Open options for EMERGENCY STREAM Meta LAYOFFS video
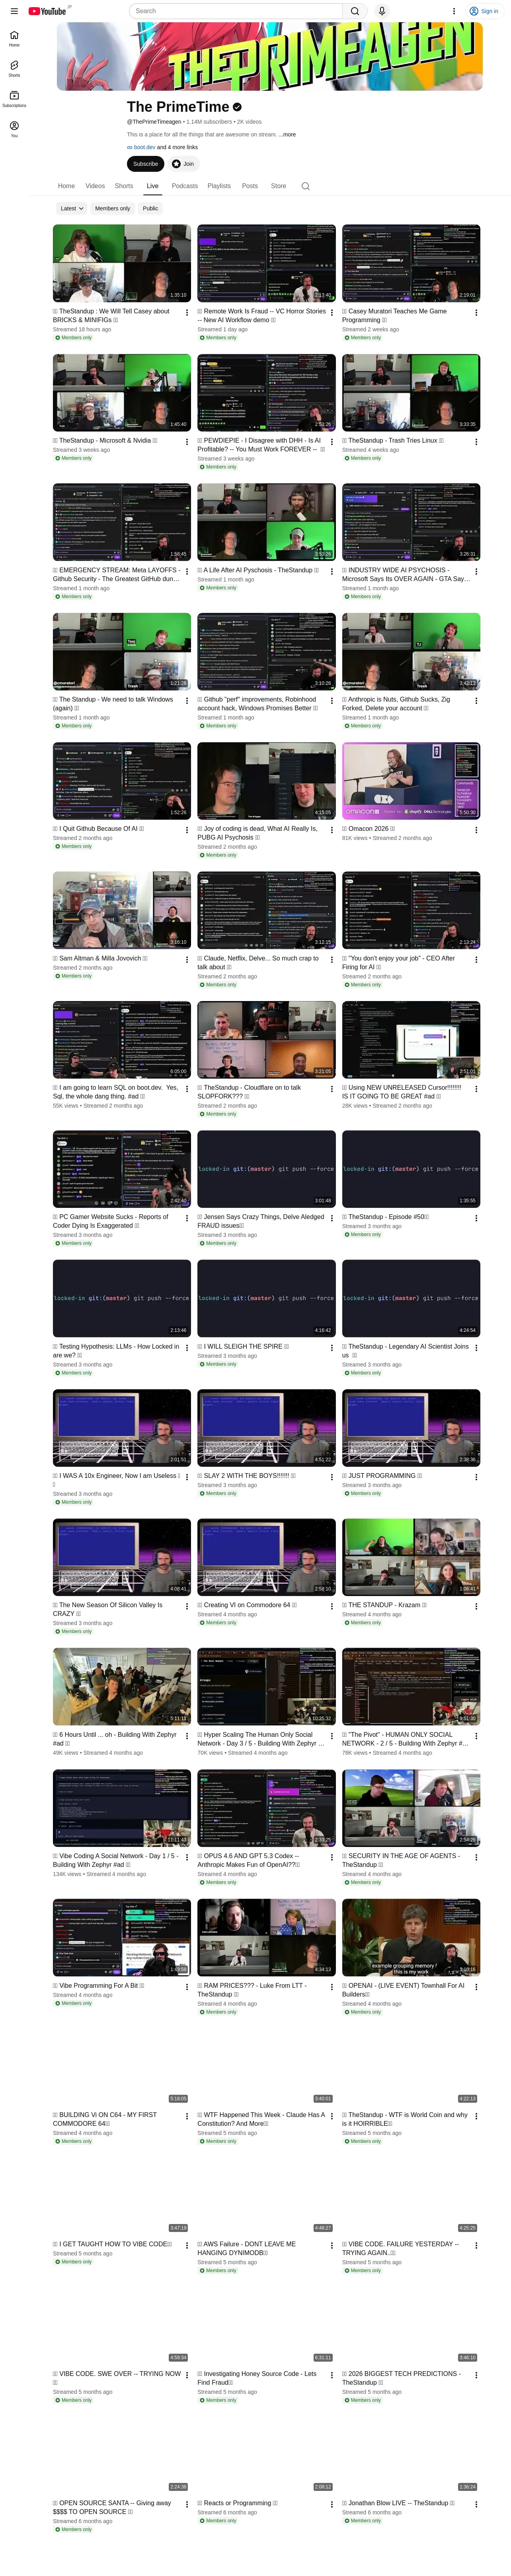The height and width of the screenshot is (2576, 511). [x=187, y=572]
